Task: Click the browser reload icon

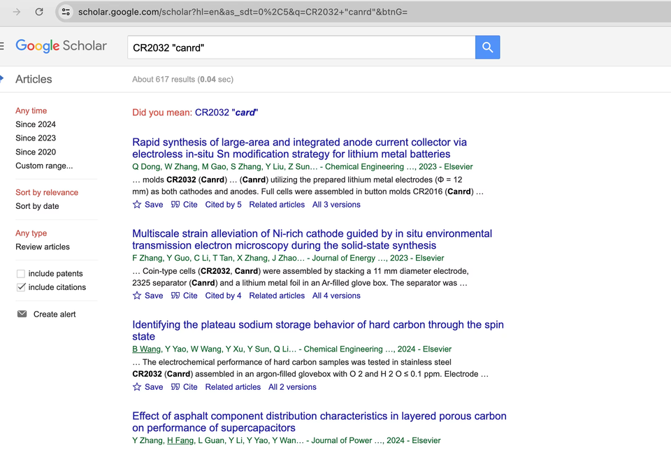Action: click(x=39, y=12)
